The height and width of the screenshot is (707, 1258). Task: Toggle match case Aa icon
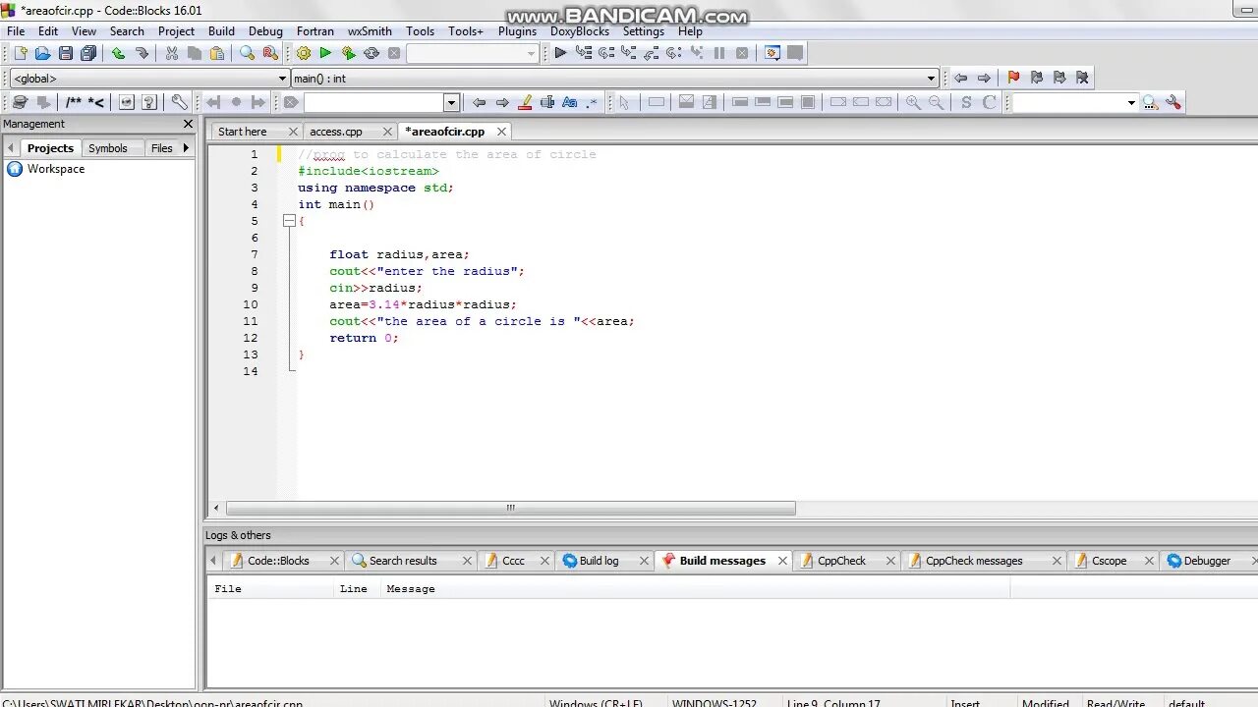tap(569, 102)
